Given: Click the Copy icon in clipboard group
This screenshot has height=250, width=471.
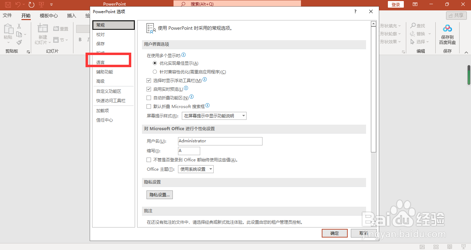Looking at the screenshot, I should (x=19, y=34).
